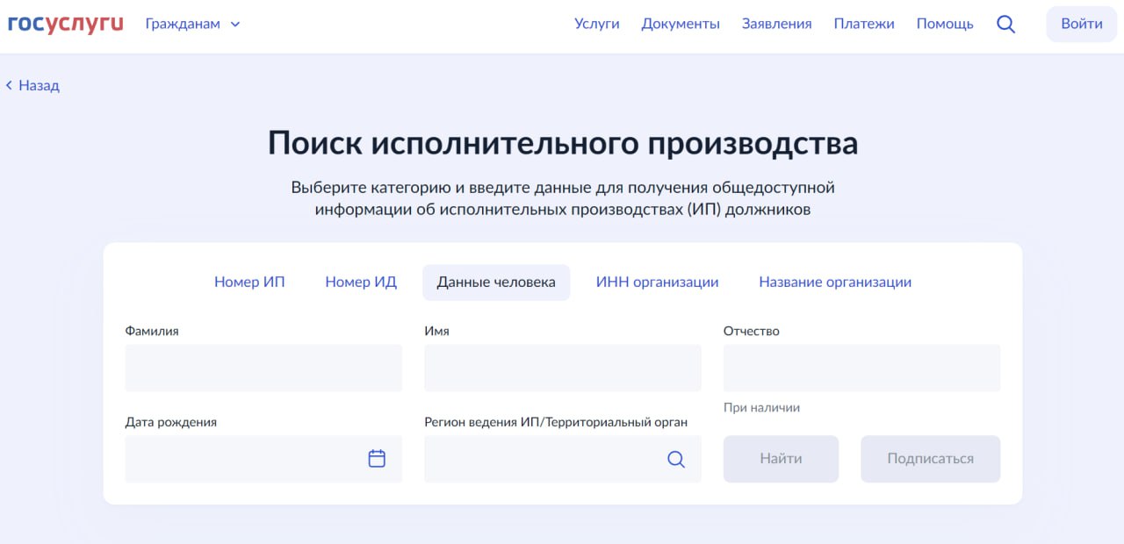Open the Услуги menu item

coord(597,24)
